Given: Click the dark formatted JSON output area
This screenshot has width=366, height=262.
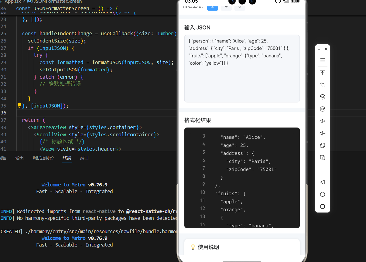Looking at the screenshot, I should (x=242, y=178).
